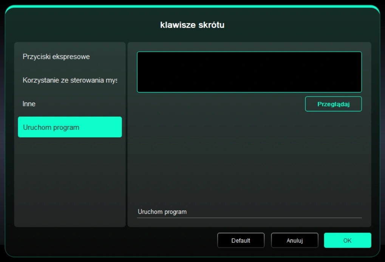Screen dimensions: 385x262
Task: Dismiss shortcut dialog without saving changes
Action: (x=294, y=240)
